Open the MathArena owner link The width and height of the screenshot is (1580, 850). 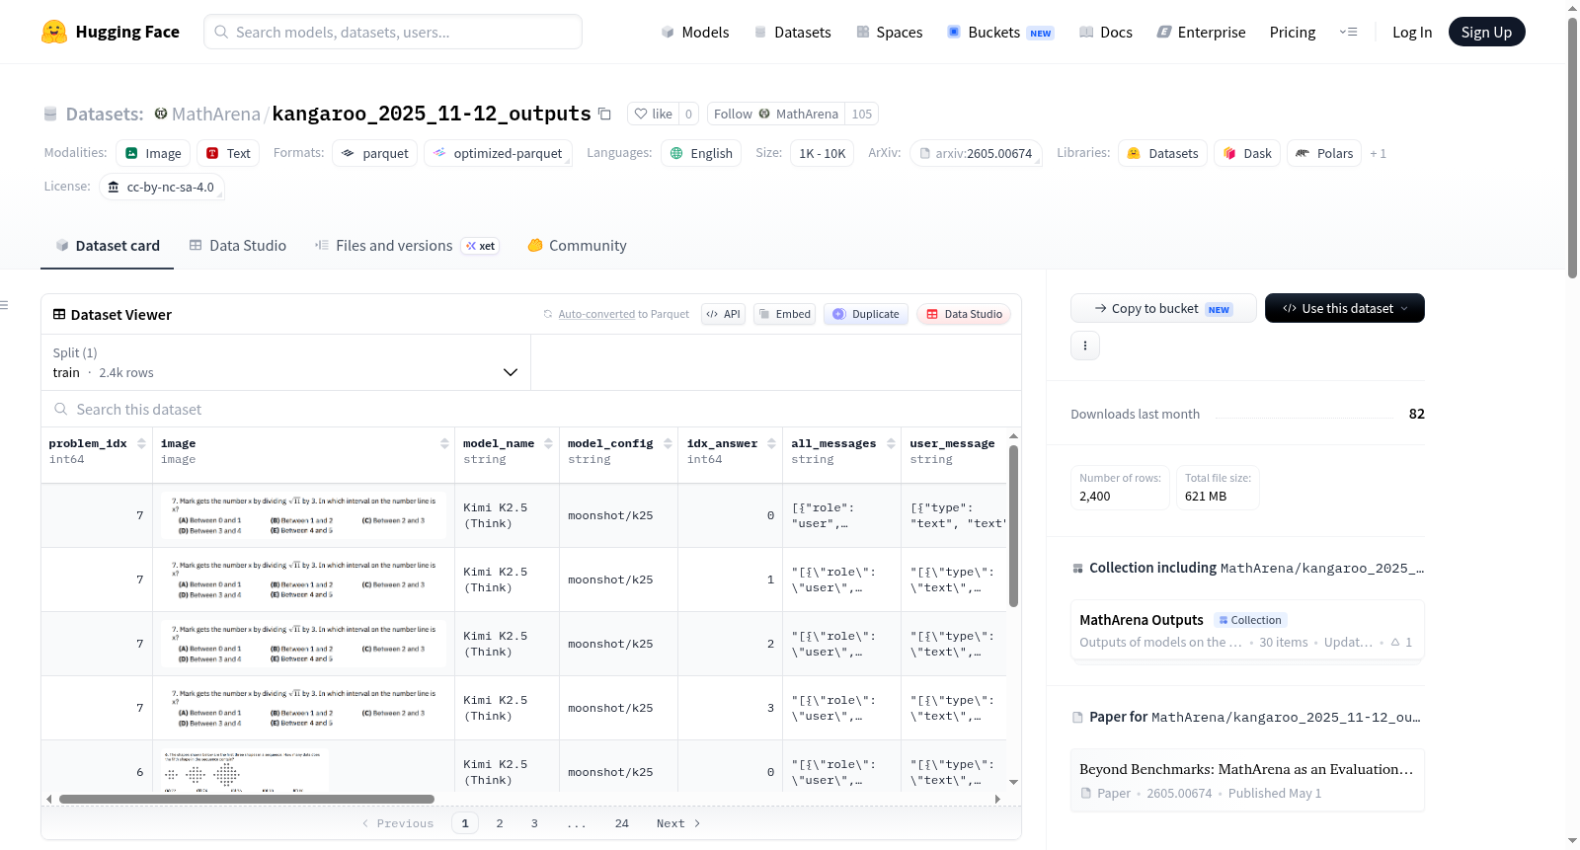point(215,114)
